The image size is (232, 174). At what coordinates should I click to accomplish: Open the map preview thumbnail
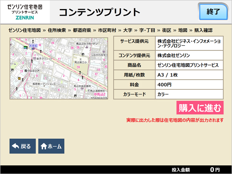59,68
